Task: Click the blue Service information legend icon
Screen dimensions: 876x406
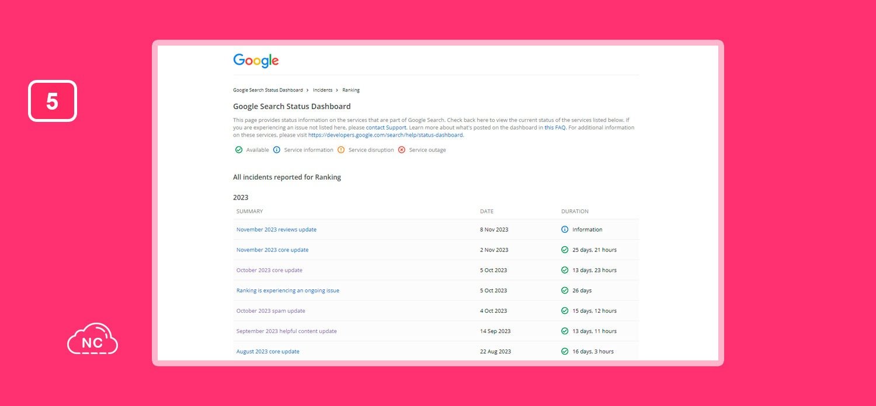Action: (277, 150)
